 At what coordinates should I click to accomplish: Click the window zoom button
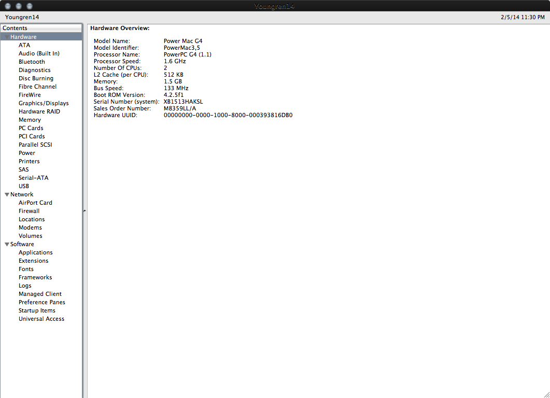30,6
